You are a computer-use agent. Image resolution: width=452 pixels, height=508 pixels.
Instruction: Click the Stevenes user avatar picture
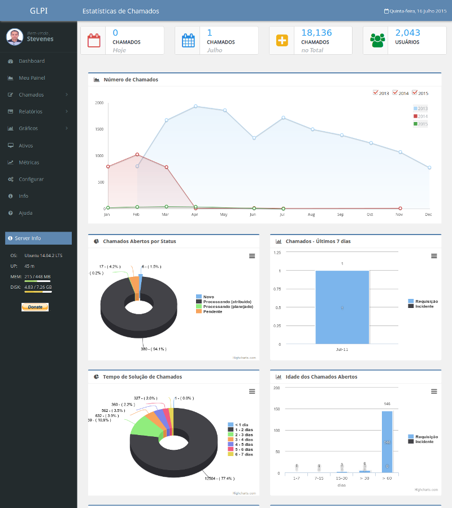(15, 37)
